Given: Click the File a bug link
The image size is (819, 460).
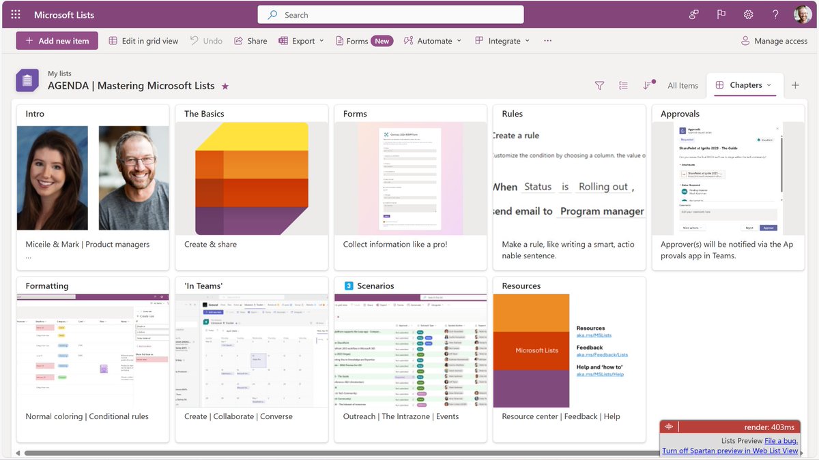Looking at the screenshot, I should pyautogui.click(x=781, y=441).
